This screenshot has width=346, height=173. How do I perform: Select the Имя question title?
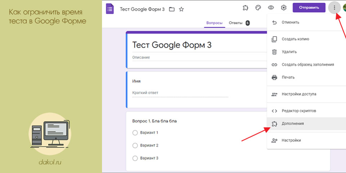(136, 81)
